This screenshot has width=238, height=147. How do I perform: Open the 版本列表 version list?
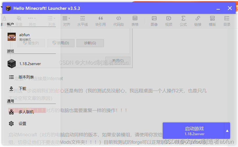31,77
